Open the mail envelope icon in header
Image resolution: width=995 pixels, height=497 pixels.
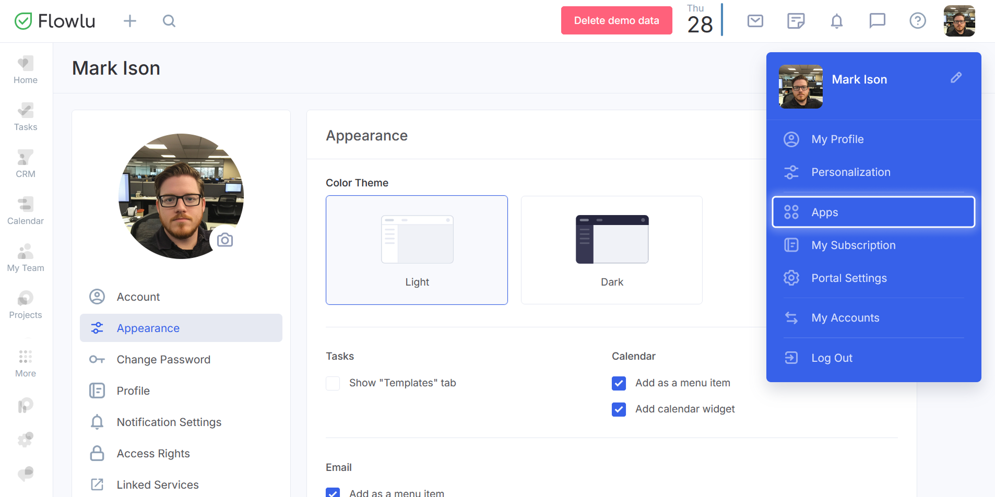[x=755, y=21]
